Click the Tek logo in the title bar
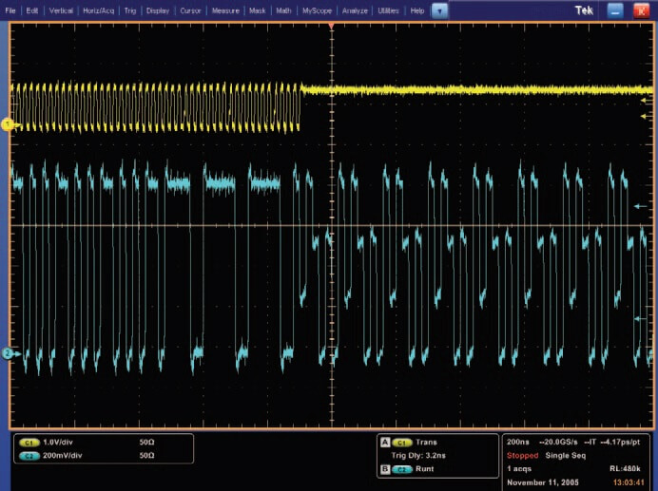The height and width of the screenshot is (491, 658). pos(585,9)
